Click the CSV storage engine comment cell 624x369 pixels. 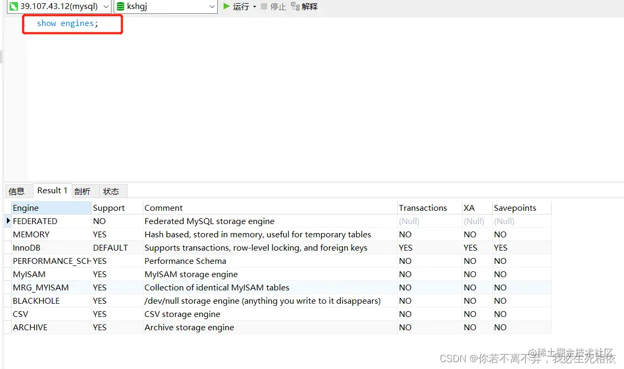click(270, 314)
